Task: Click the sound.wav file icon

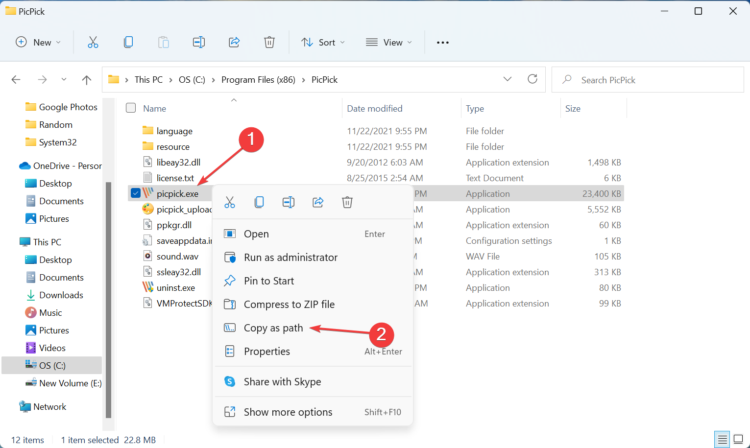Action: tap(147, 256)
